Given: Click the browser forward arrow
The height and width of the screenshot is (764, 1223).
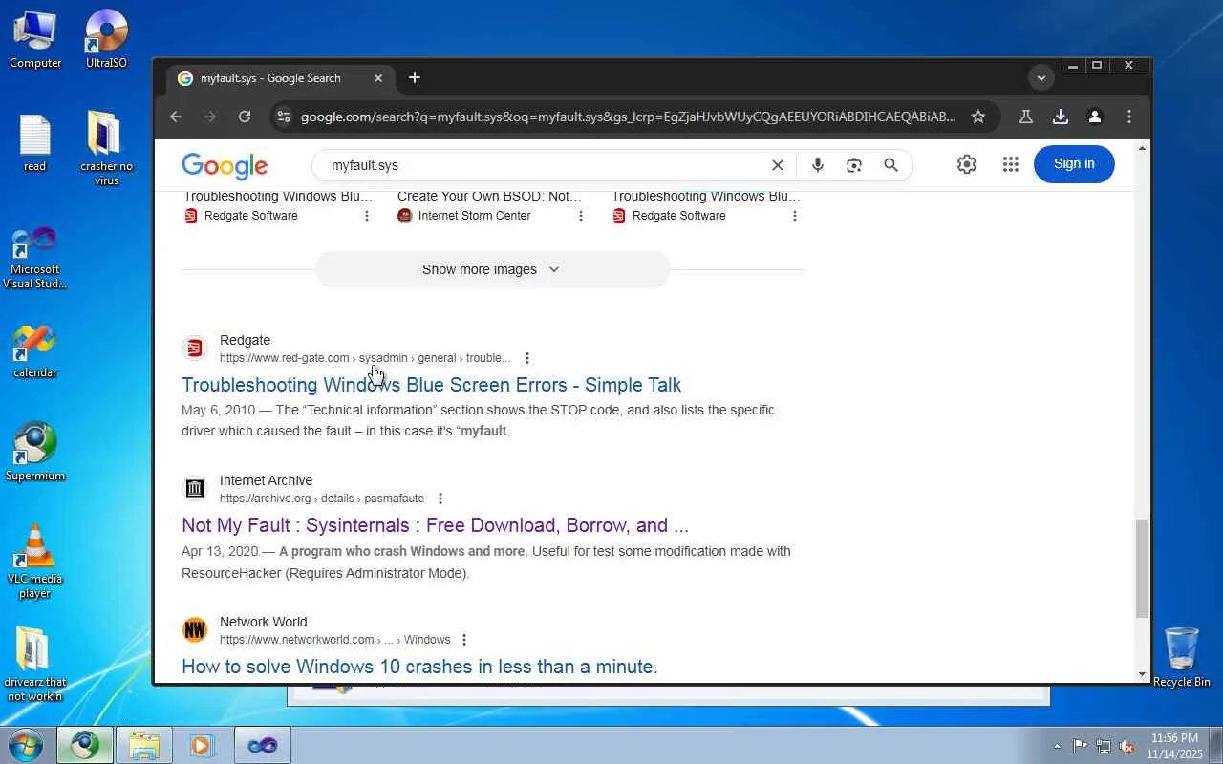Looking at the screenshot, I should 210,117.
